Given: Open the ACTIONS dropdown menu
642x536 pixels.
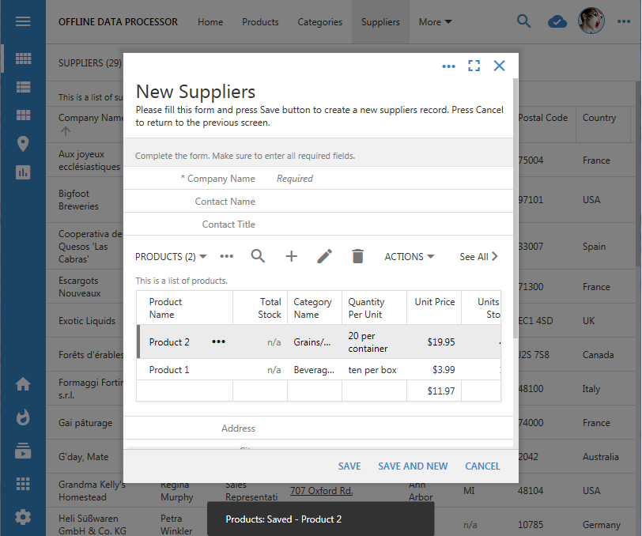Looking at the screenshot, I should click(409, 257).
